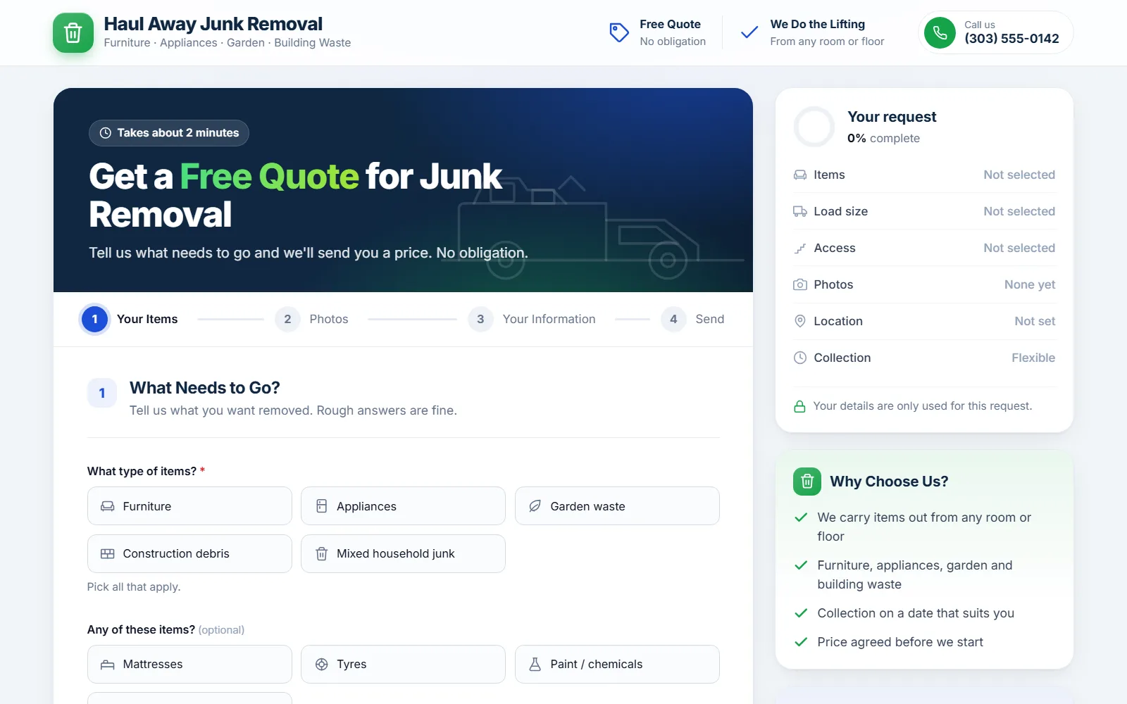Toggle the Tyres option

[403, 665]
